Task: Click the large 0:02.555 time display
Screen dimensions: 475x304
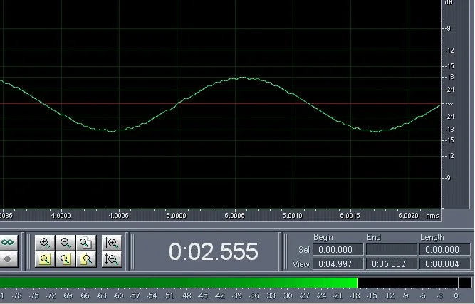Action: click(x=213, y=251)
